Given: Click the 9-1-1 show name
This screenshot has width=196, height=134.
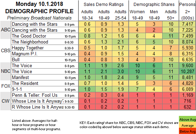Looking at the screenshot, I should click(x=17, y=89).
